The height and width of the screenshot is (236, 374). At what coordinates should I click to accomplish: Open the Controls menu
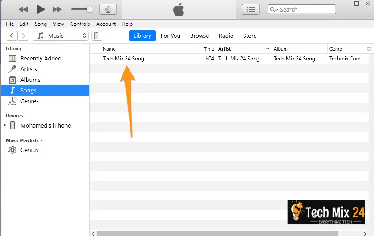[80, 24]
